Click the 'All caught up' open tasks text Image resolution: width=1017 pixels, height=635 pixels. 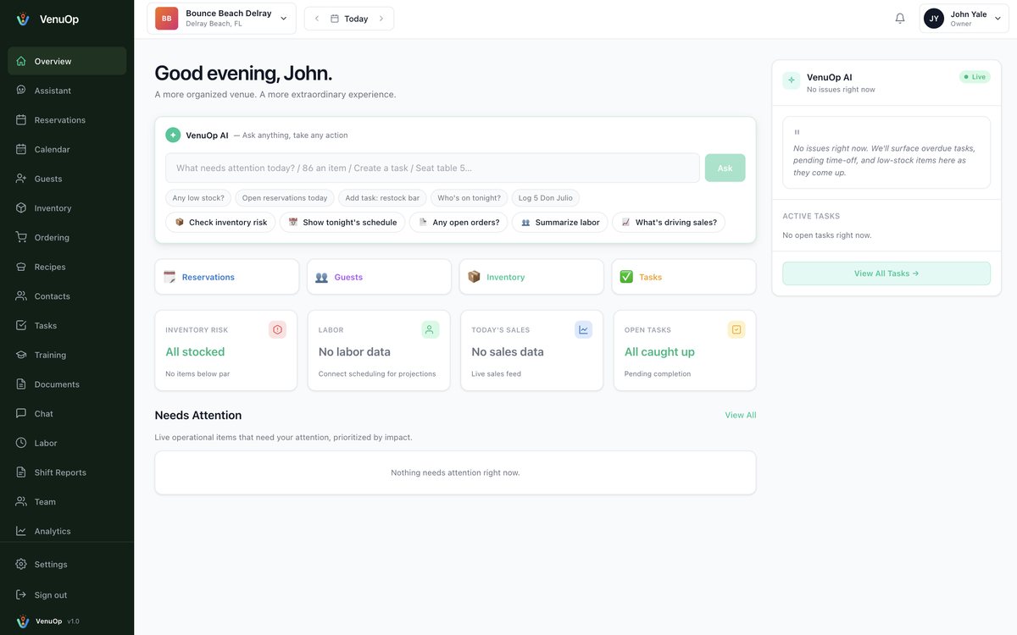coord(659,351)
